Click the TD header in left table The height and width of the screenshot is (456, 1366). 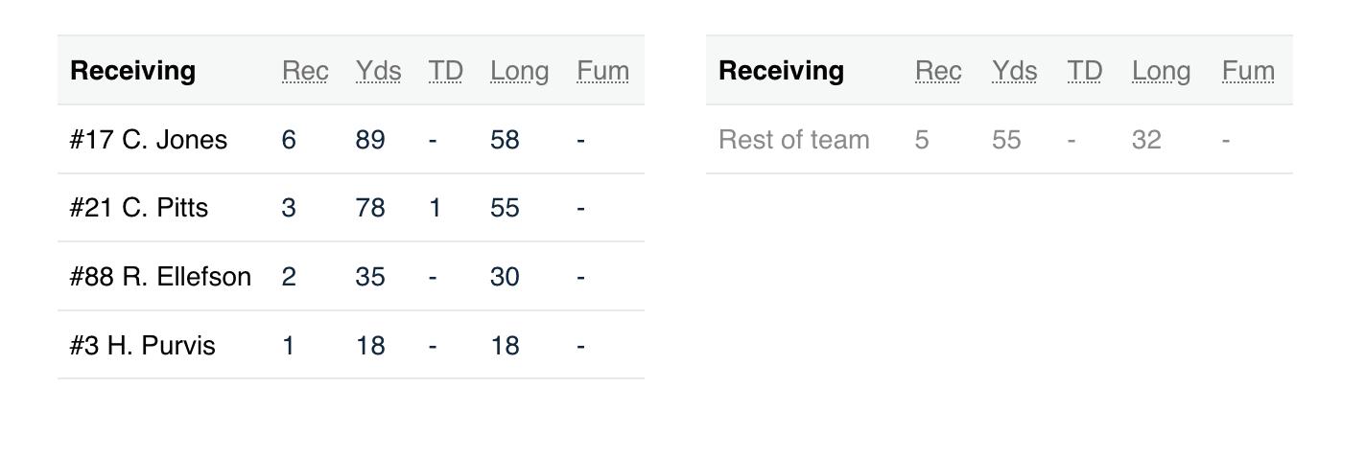pyautogui.click(x=445, y=71)
